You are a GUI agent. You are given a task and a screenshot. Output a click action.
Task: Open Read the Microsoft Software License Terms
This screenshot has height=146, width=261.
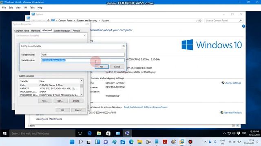(146, 107)
